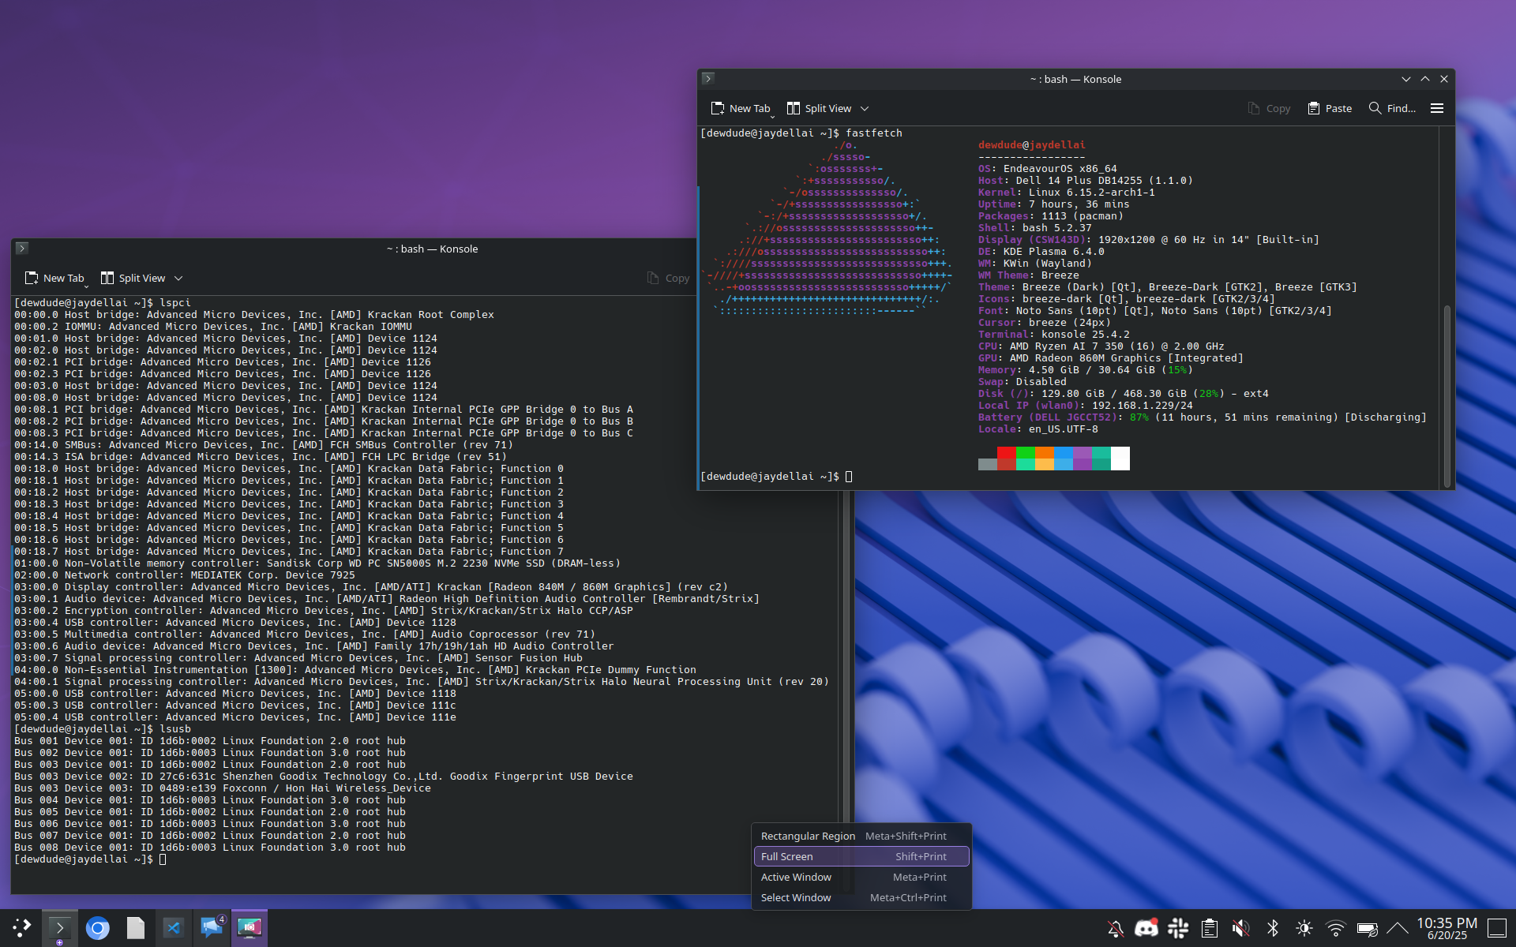
Task: Click the white color block in fastfetch output
Action: click(x=1120, y=458)
